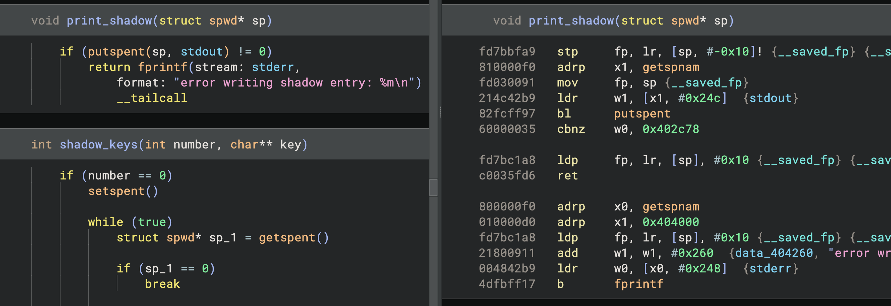This screenshot has height=306, width=891.
Task: Click getspnam in the adrp x1 instruction
Action: (670, 67)
